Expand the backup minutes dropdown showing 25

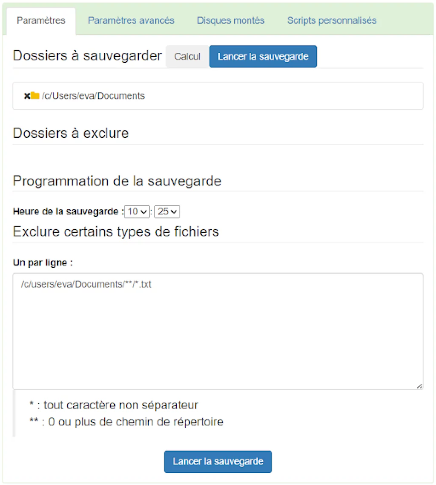[x=167, y=211]
